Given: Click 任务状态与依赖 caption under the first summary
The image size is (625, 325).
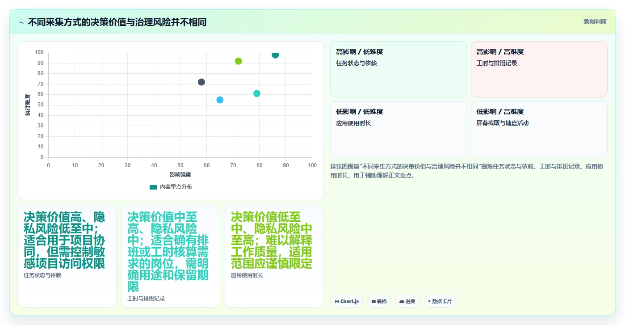Looking at the screenshot, I should coord(42,275).
